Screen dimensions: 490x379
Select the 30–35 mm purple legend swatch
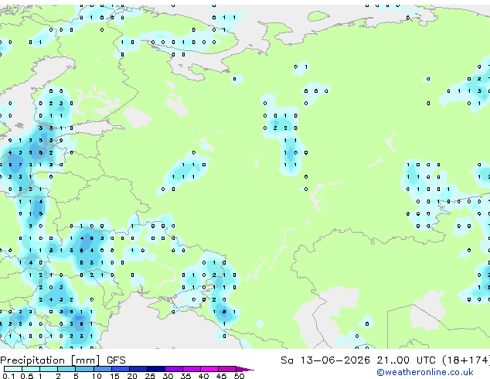[x=174, y=369]
